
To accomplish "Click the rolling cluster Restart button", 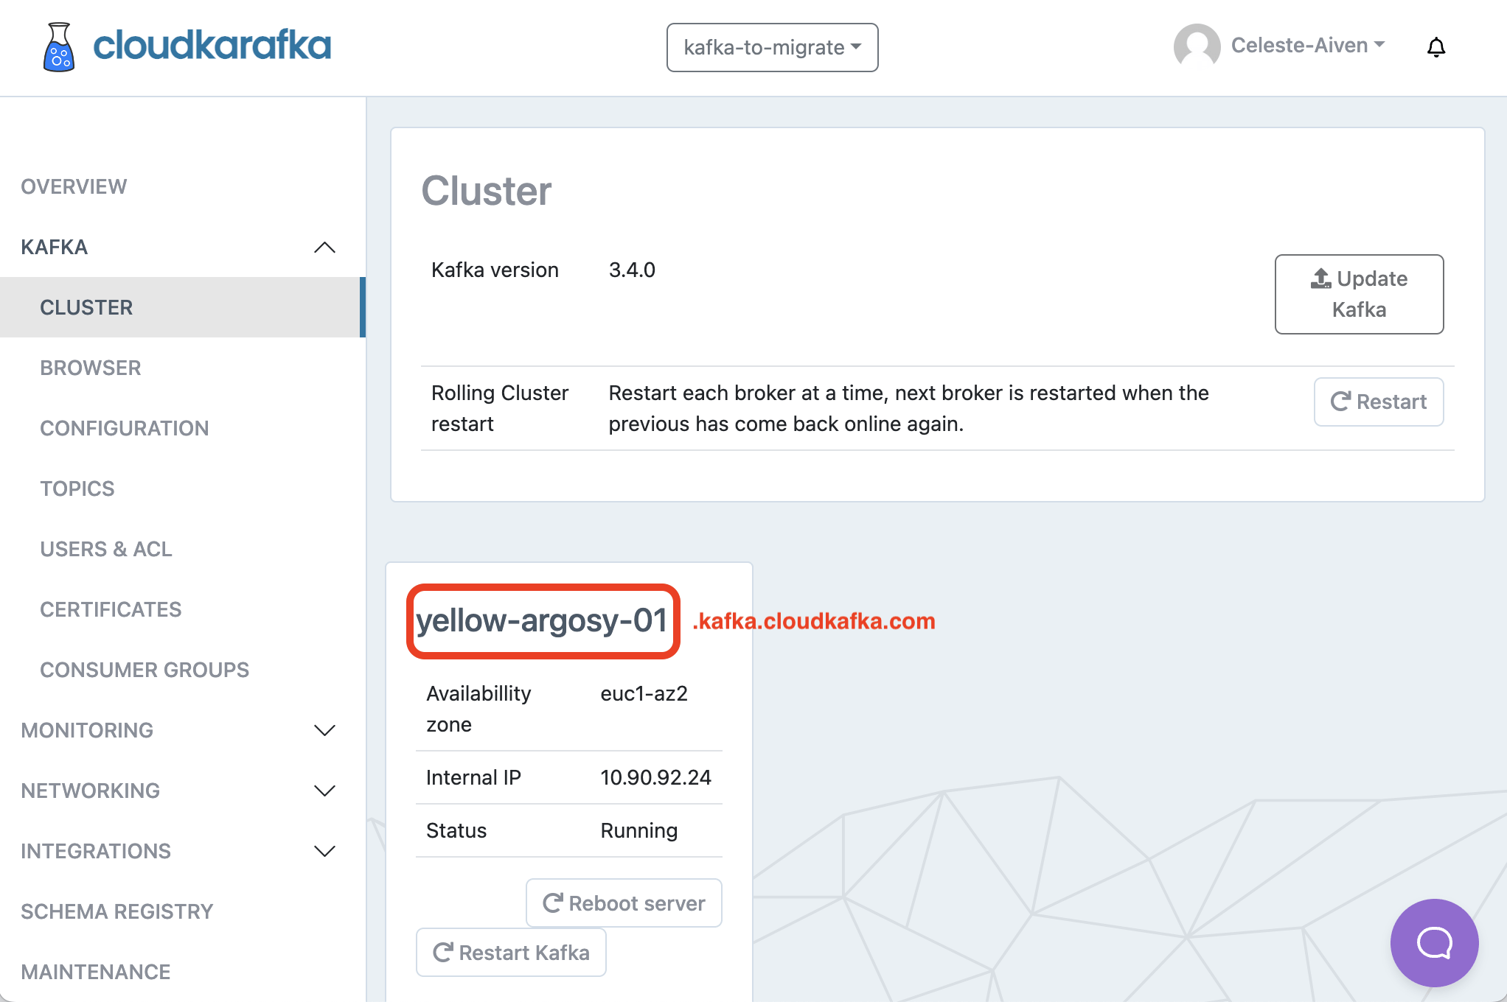I will (x=1378, y=402).
